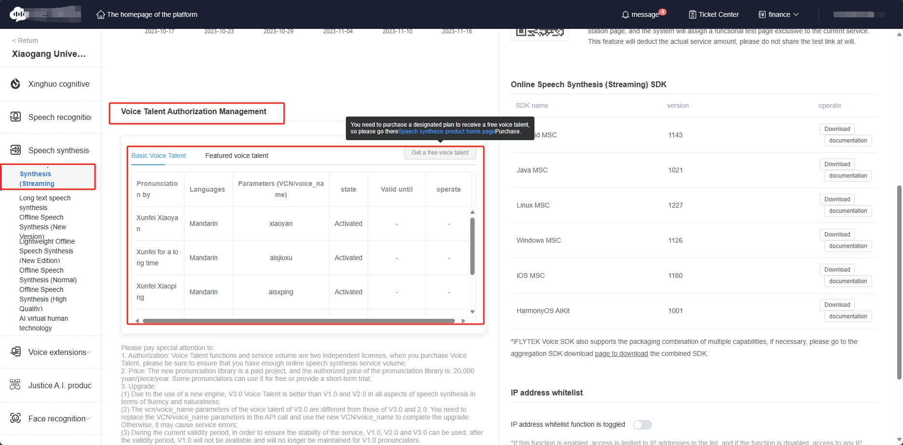Click the Speech synthesis sidebar icon
Screen dimensions: 903x445
(x=15, y=150)
